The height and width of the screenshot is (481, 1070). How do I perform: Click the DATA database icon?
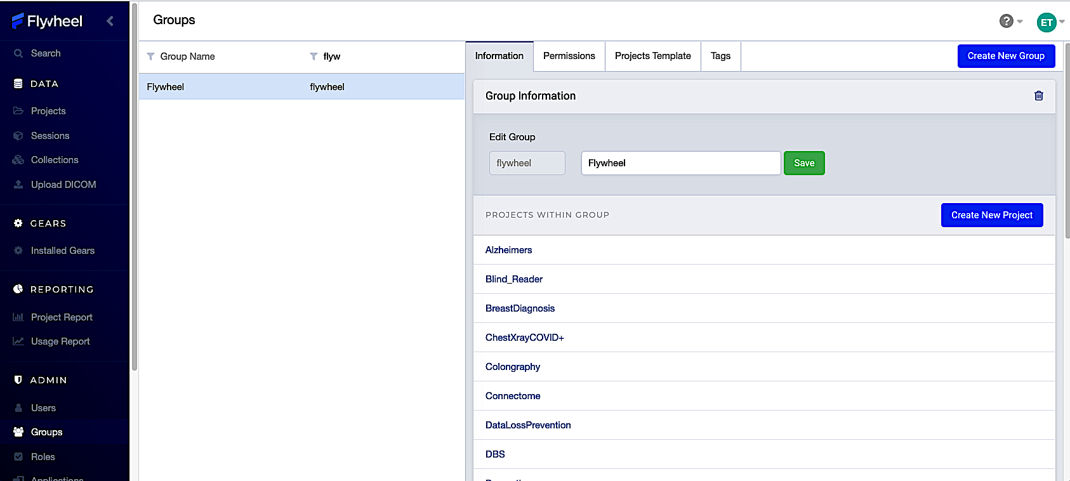[18, 84]
